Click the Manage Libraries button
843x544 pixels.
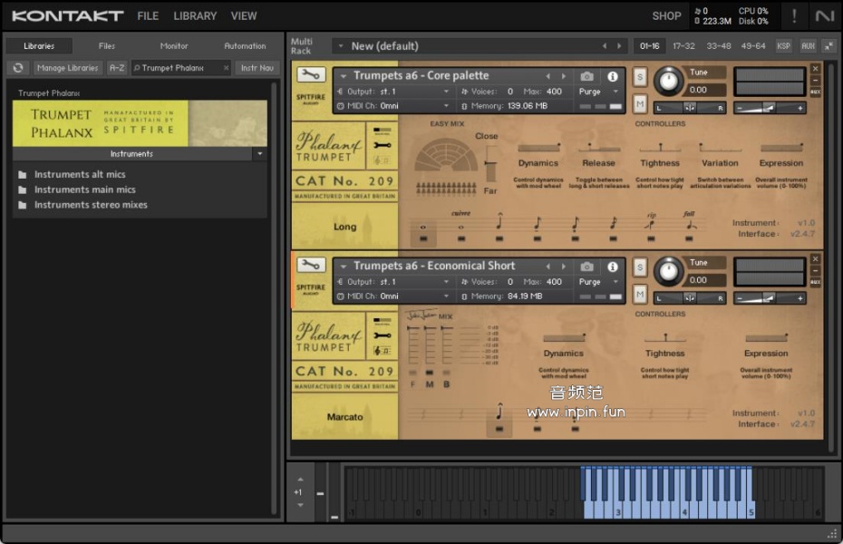coord(68,68)
